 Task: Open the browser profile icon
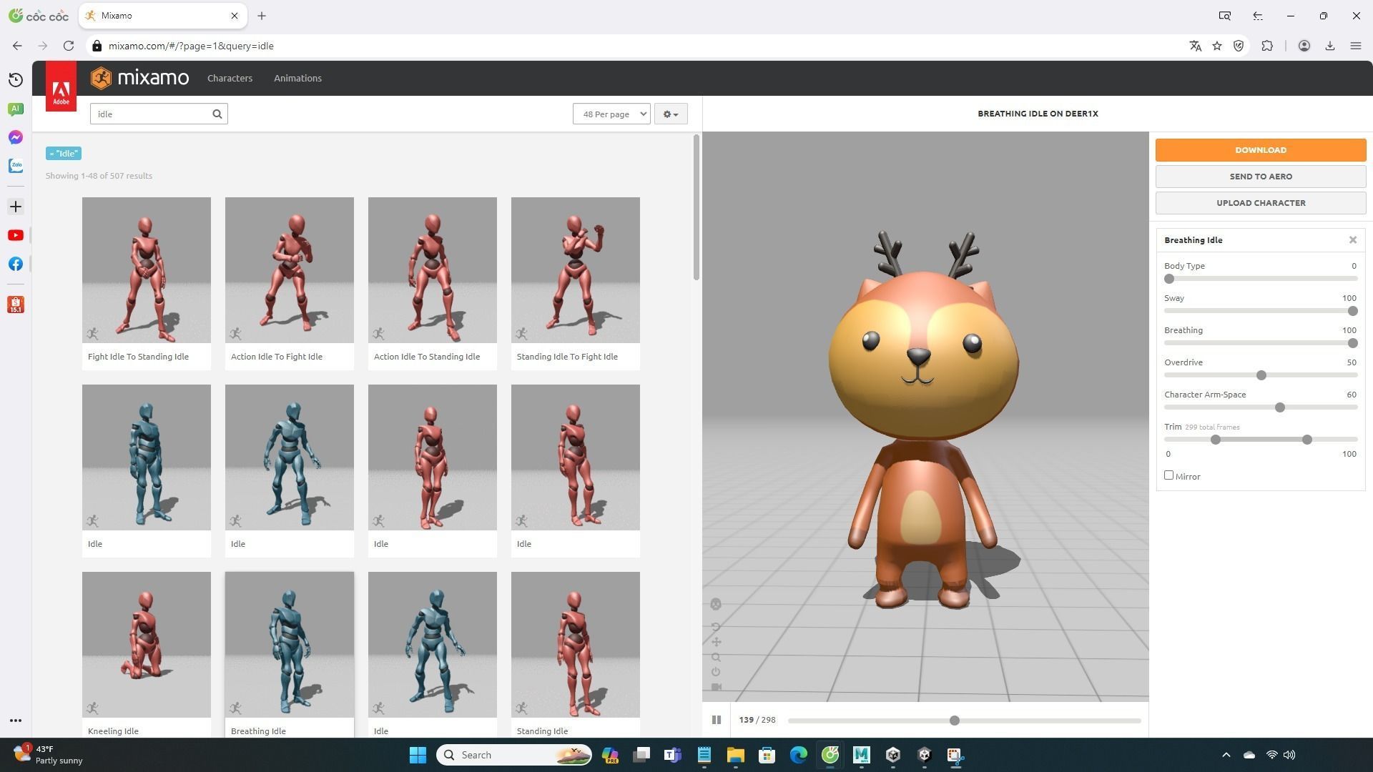point(1304,46)
